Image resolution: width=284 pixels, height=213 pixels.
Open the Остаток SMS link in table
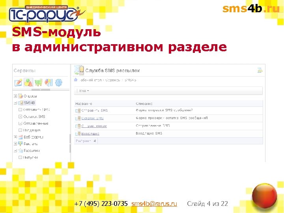click(92, 118)
